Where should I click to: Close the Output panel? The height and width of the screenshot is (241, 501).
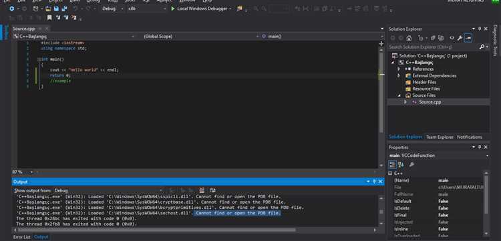[381, 182]
